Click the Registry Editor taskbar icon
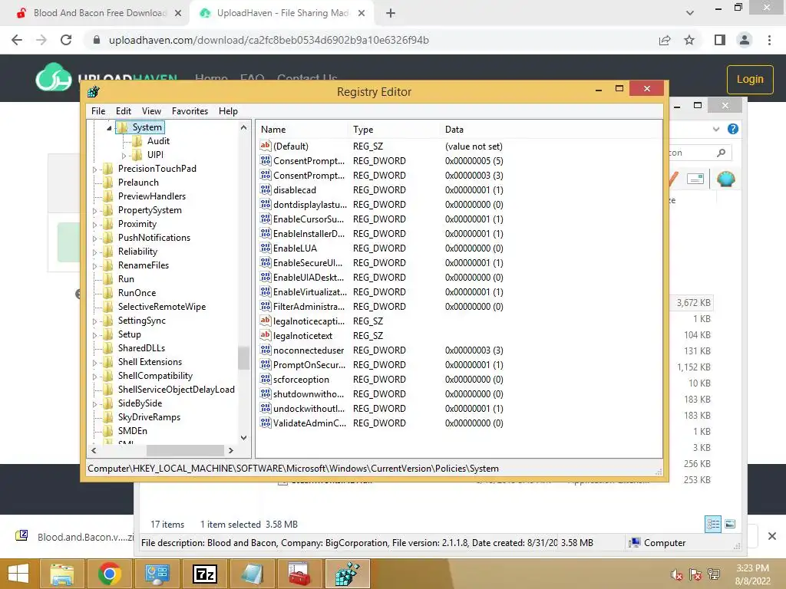The image size is (786, 589). click(x=348, y=574)
